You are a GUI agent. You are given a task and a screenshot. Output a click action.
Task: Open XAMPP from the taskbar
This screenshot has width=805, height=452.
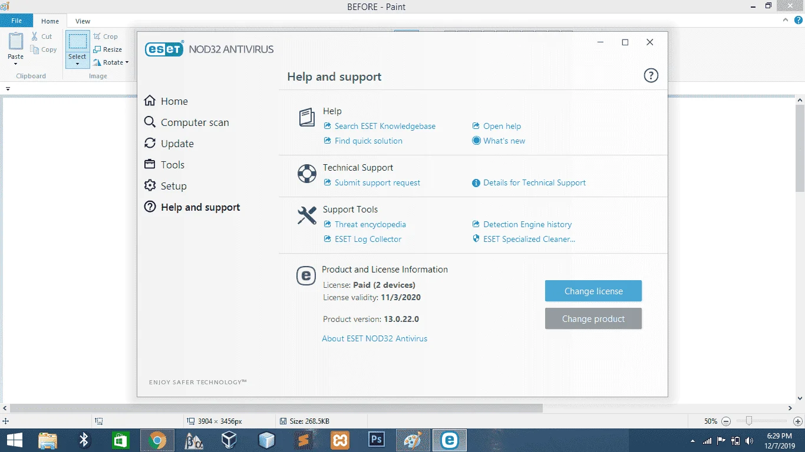tap(340, 440)
